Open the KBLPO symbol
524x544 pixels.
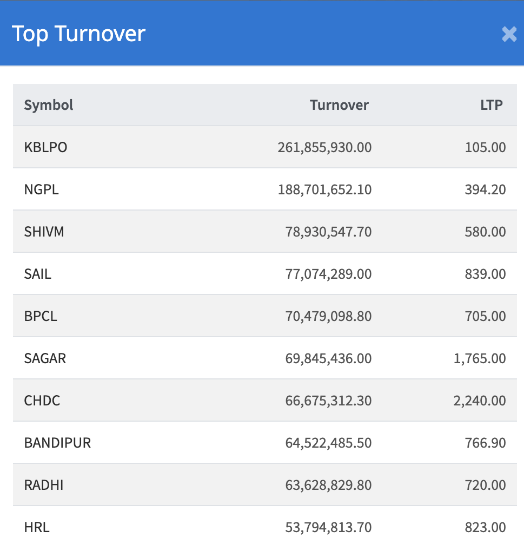point(46,147)
